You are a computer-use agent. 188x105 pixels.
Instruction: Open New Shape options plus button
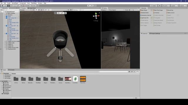pyautogui.click(x=152, y=10)
